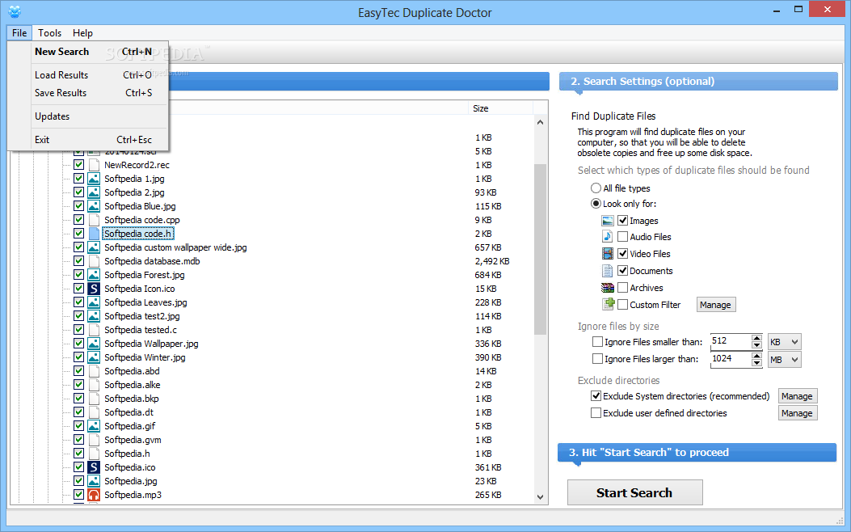Choose Updates from the File menu
Viewport: 851px width, 532px height.
88,116
